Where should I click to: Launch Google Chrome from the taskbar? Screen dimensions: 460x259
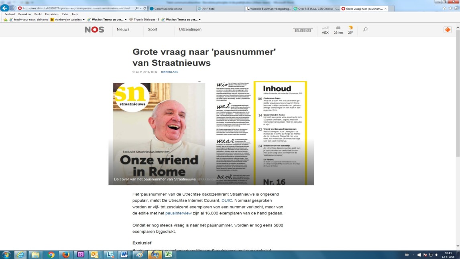pos(51,255)
